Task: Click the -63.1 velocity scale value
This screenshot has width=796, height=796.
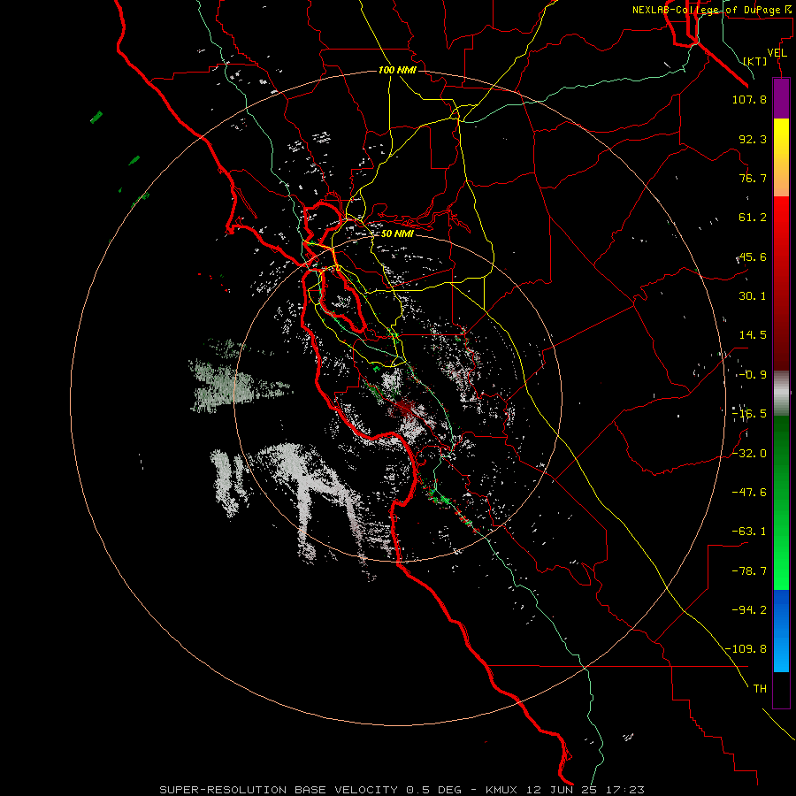Action: point(749,532)
